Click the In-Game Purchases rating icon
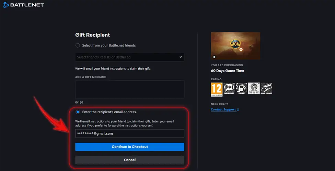Image resolution: width=335 pixels, height=171 pixels. pyautogui.click(x=266, y=89)
